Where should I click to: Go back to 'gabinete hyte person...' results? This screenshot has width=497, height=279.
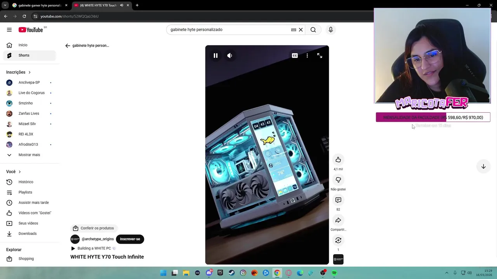[x=68, y=46]
